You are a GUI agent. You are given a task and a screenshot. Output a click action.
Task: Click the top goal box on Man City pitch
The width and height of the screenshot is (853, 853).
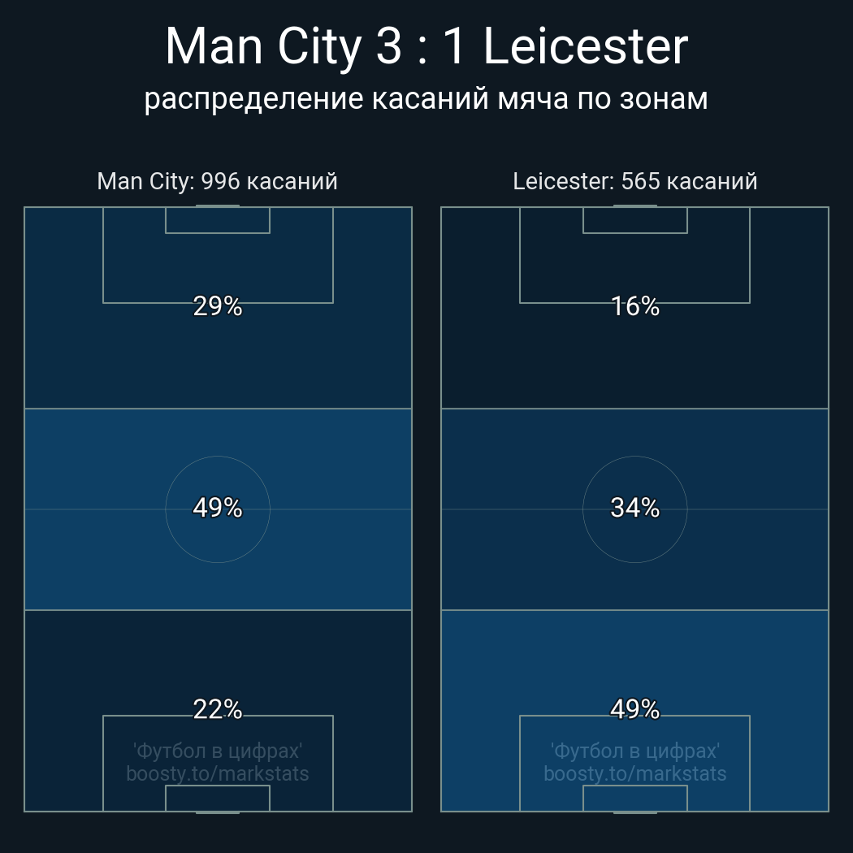tap(217, 220)
